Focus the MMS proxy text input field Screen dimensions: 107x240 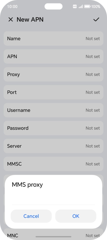coord(53,198)
